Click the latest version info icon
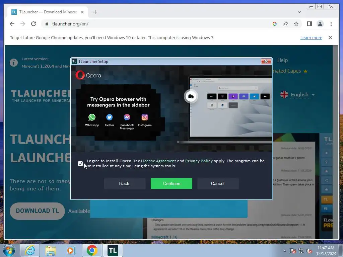 pos(13,63)
